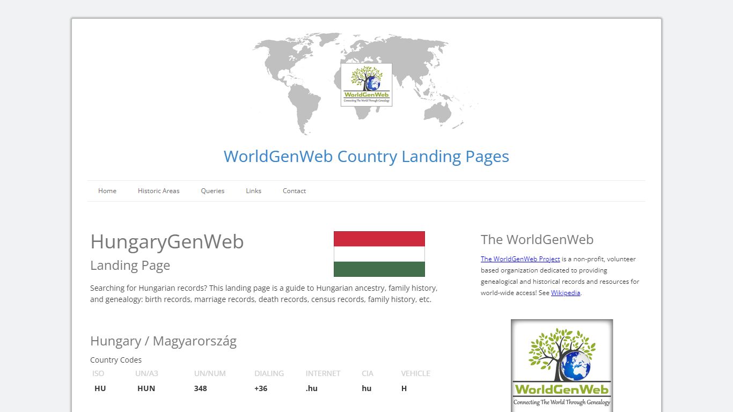Click the UN numeric code 348

tap(200, 388)
